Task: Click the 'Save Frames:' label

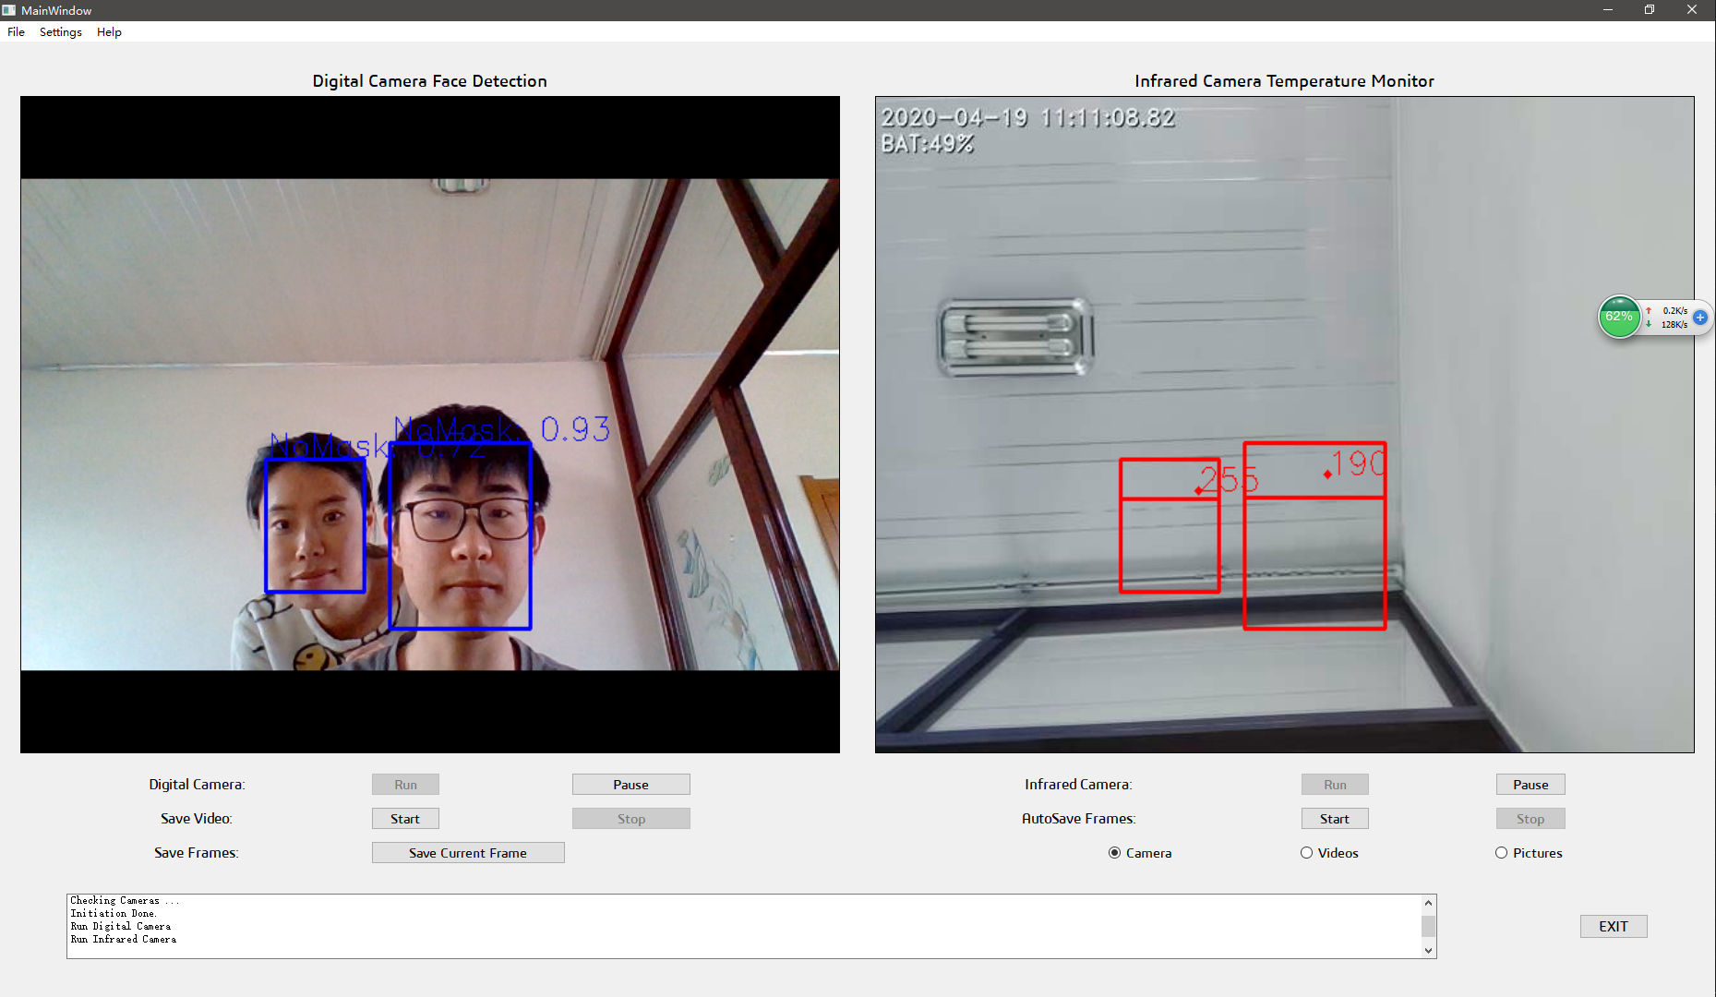Action: 197,853
